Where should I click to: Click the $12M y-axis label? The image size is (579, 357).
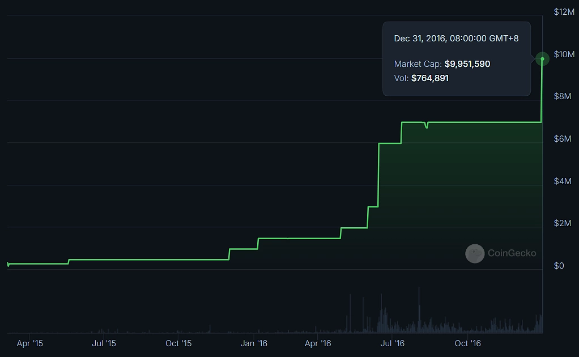564,12
